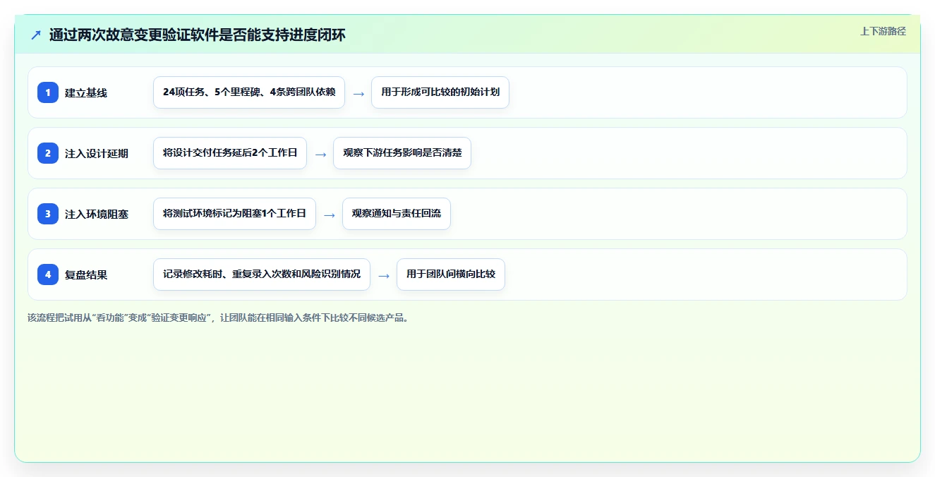Click the arrow icon beside the title

pos(36,35)
